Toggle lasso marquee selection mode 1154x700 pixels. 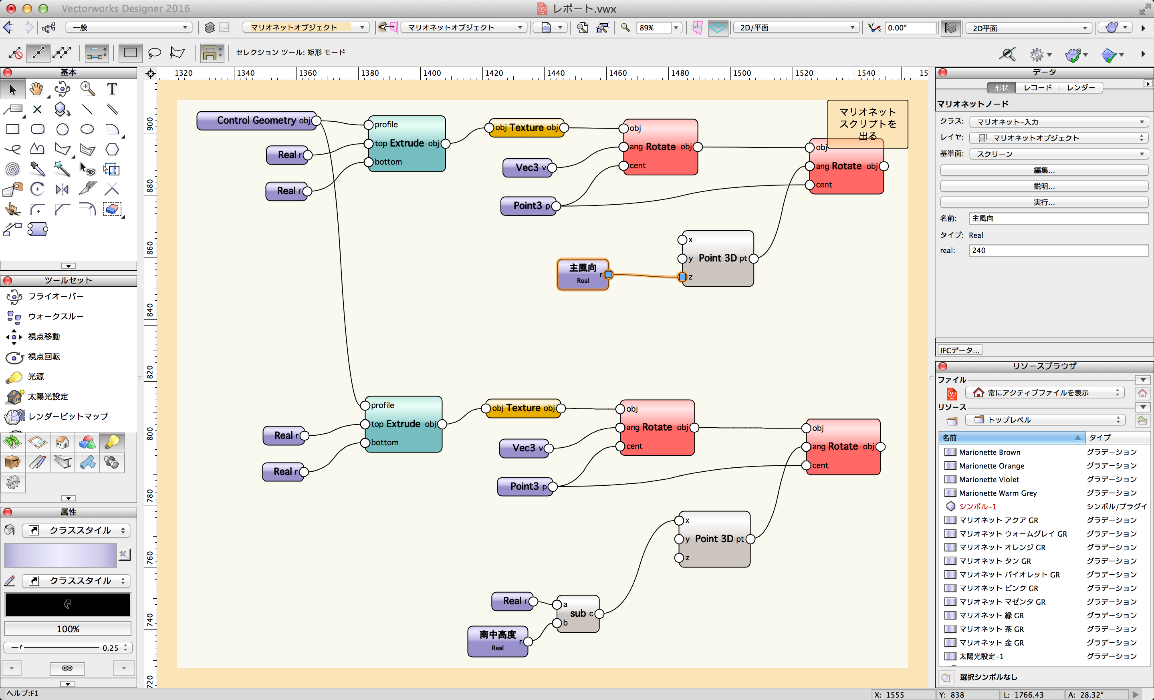154,52
